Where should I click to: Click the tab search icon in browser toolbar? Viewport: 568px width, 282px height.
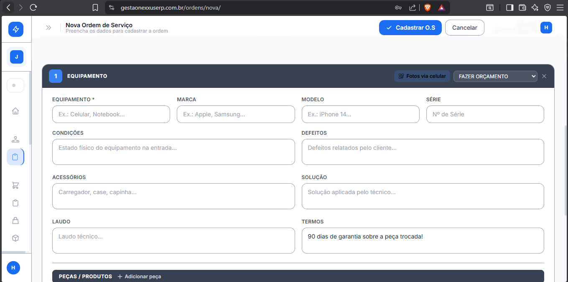[489, 8]
